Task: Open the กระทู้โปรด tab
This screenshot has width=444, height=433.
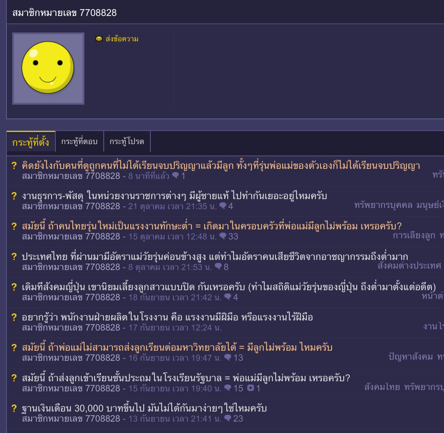Action: pyautogui.click(x=127, y=142)
